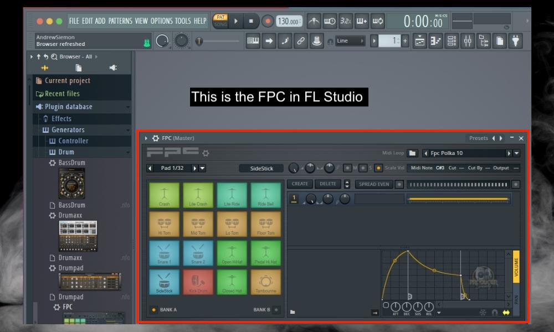This screenshot has height=332, width=554.
Task: Open the Midi Loop folder icon
Action: pos(412,153)
